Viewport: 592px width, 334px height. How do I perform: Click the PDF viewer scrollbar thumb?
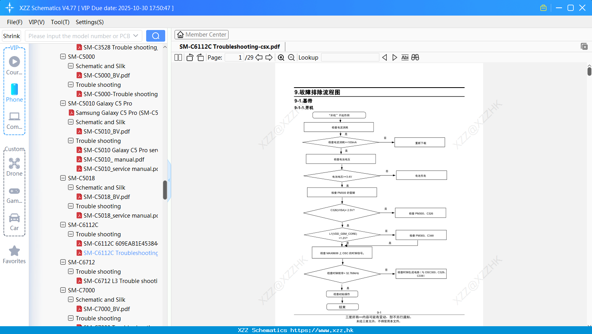[589, 71]
